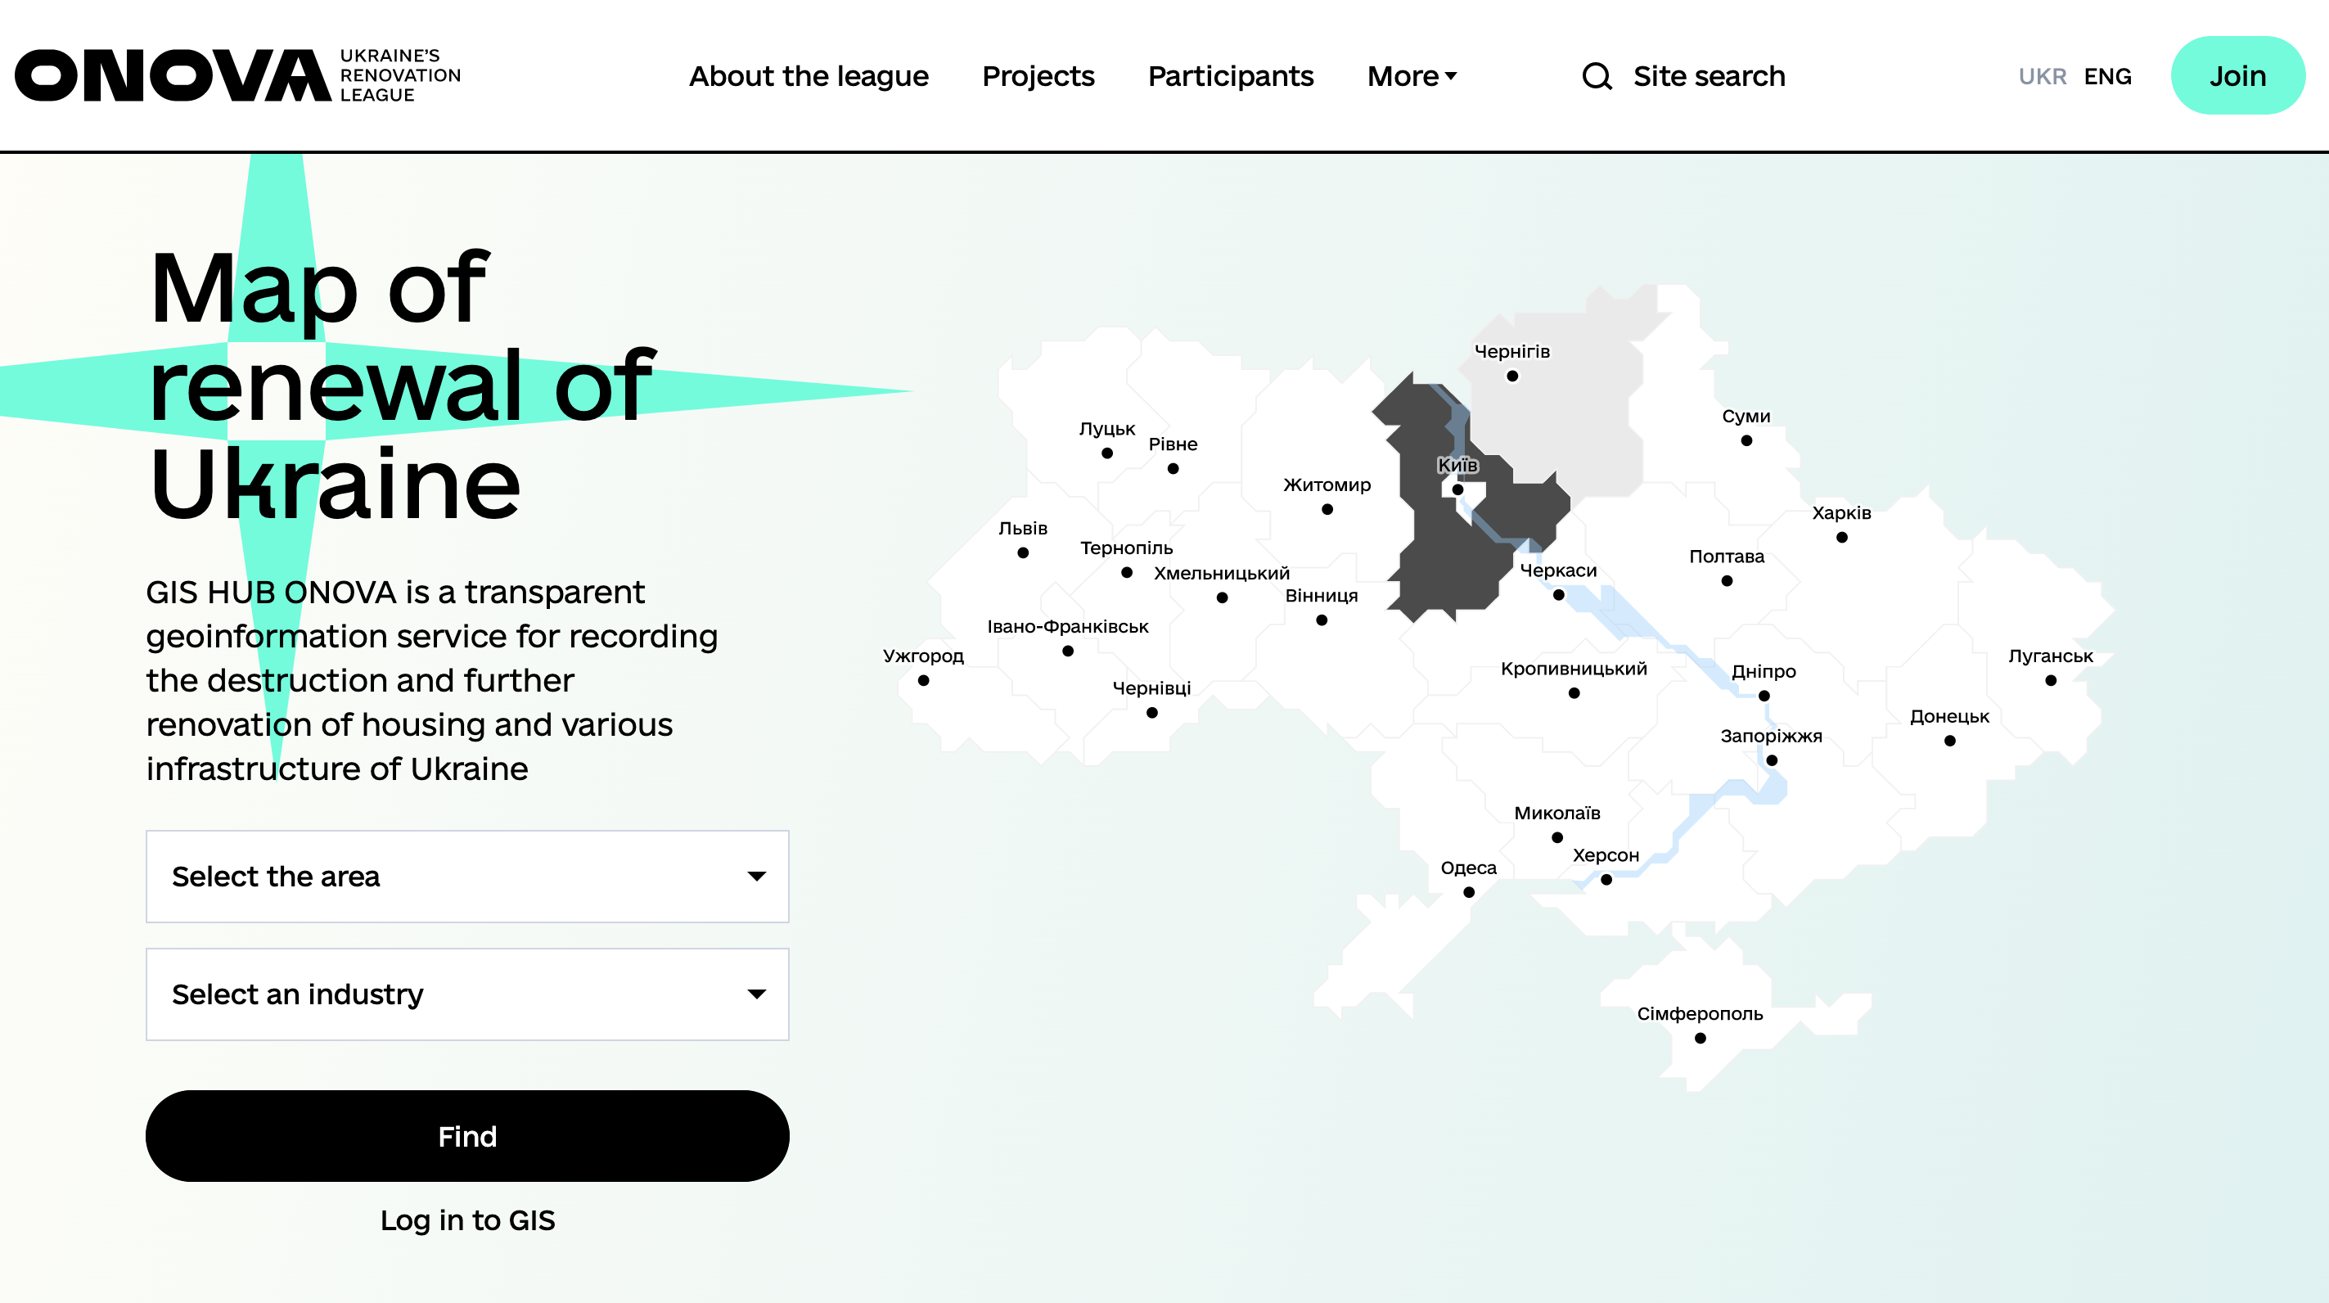This screenshot has height=1303, width=2329.
Task: Select Луцьк map dot
Action: [x=1107, y=453]
